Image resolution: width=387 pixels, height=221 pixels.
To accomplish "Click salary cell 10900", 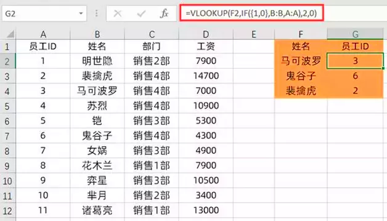I will point(206,106).
